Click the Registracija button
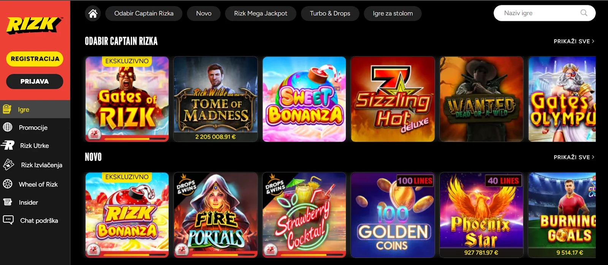Viewport: 608px width, 265px height. pos(35,59)
